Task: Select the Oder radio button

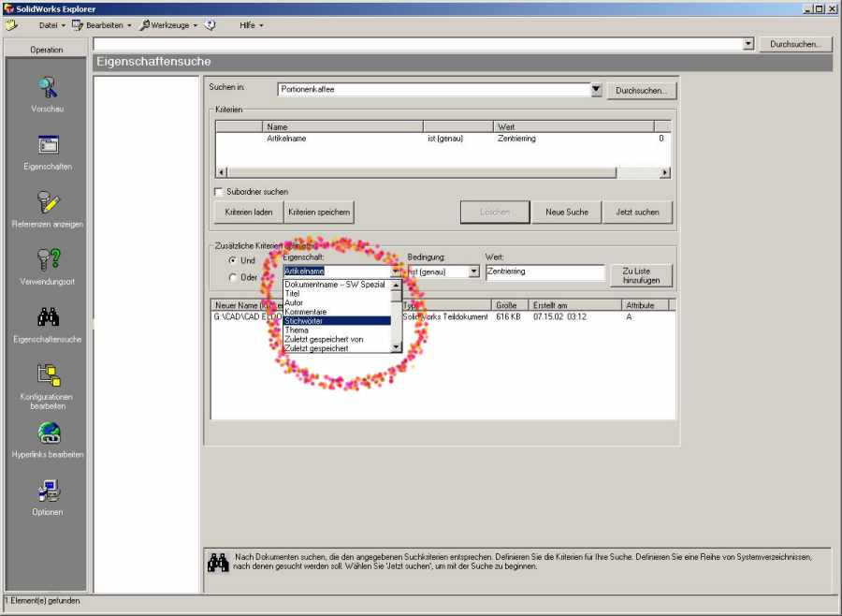Action: 233,277
